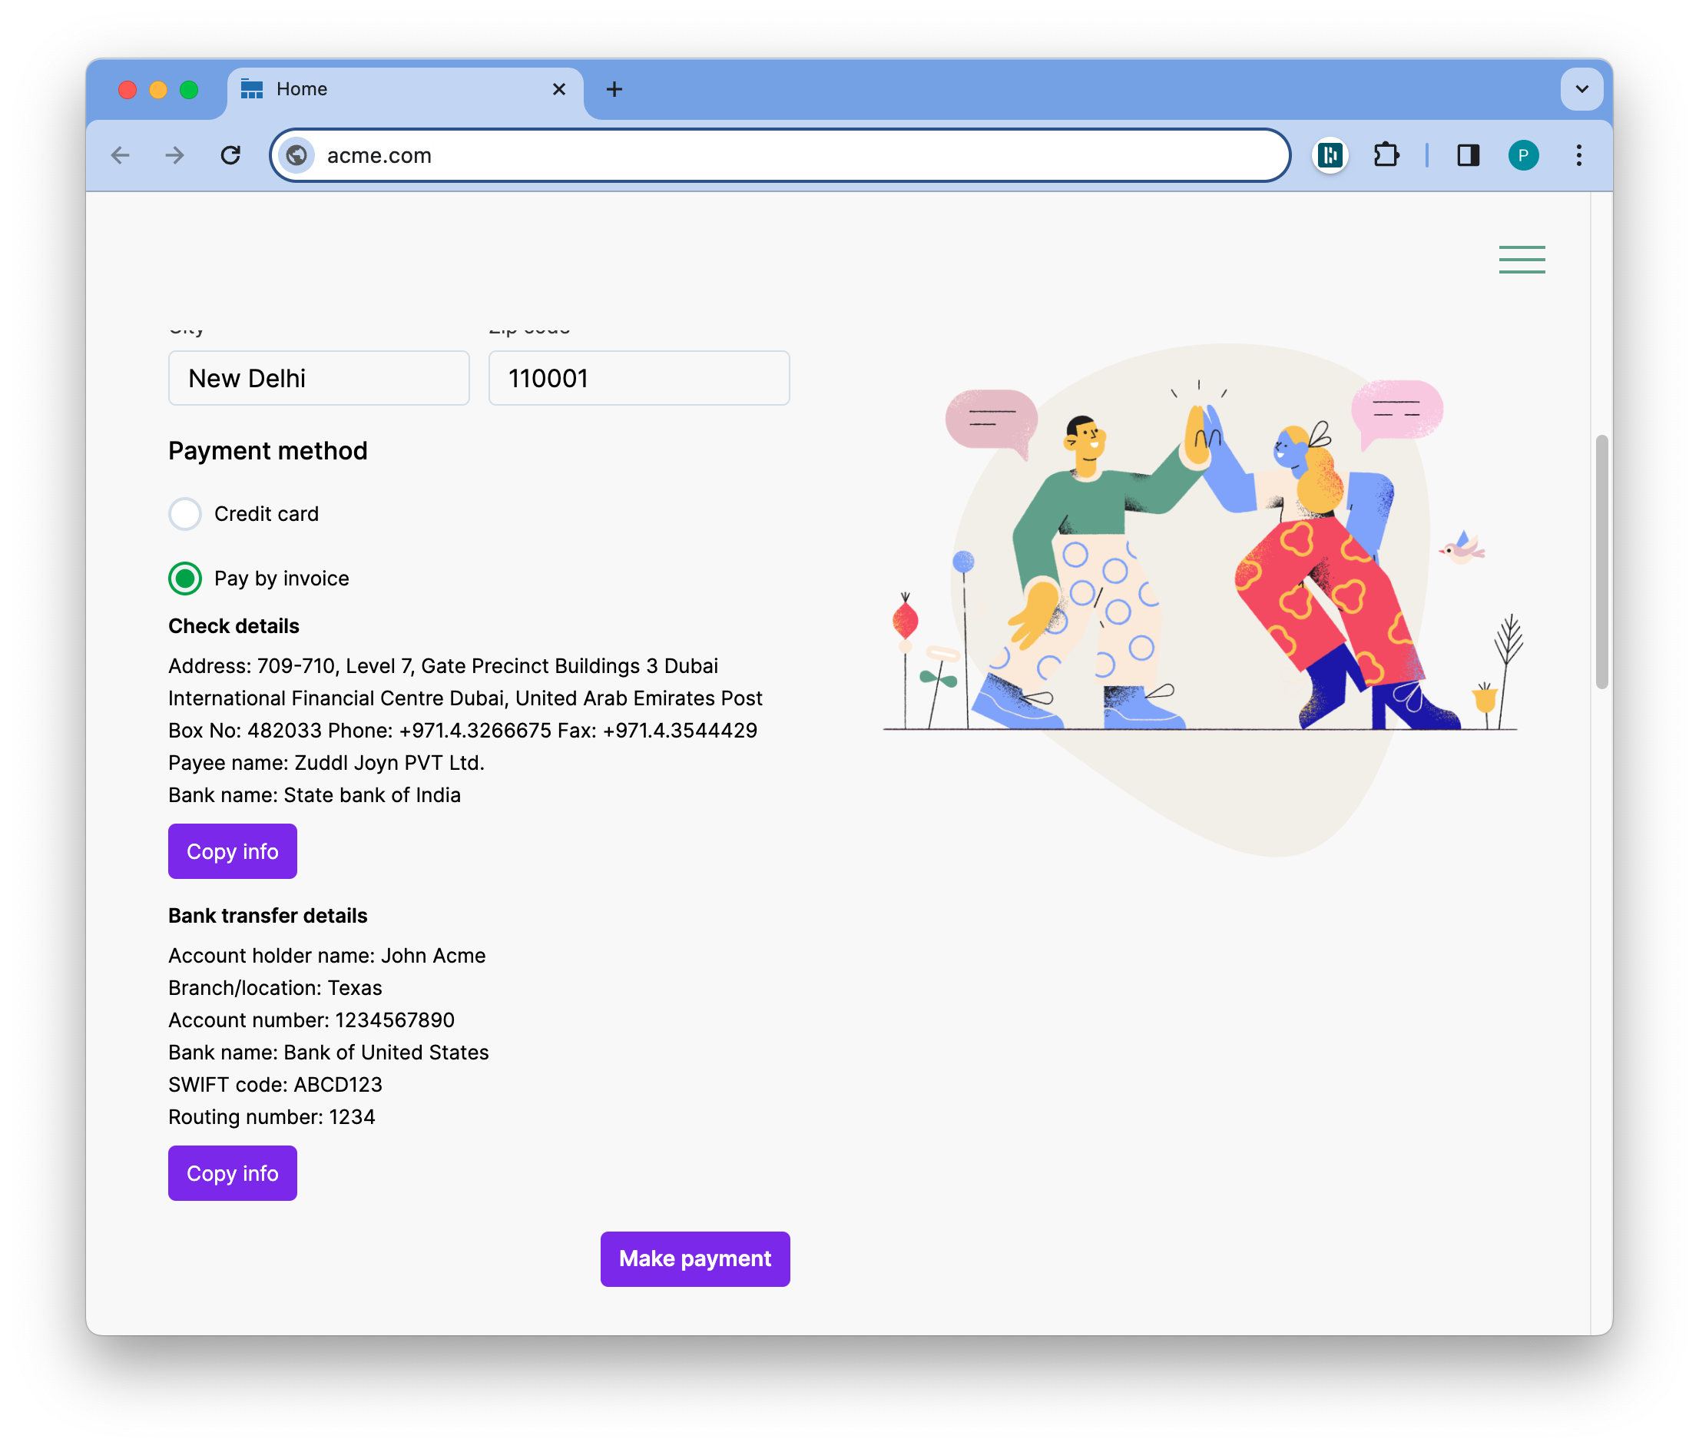Viewport: 1699px width, 1449px height.
Task: Click the Zip code field showing 110001
Action: click(x=639, y=378)
